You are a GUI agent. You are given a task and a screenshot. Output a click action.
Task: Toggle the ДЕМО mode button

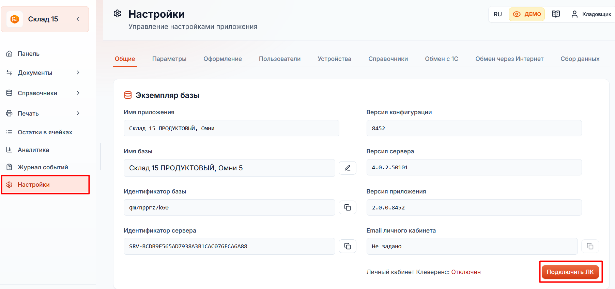[527, 14]
